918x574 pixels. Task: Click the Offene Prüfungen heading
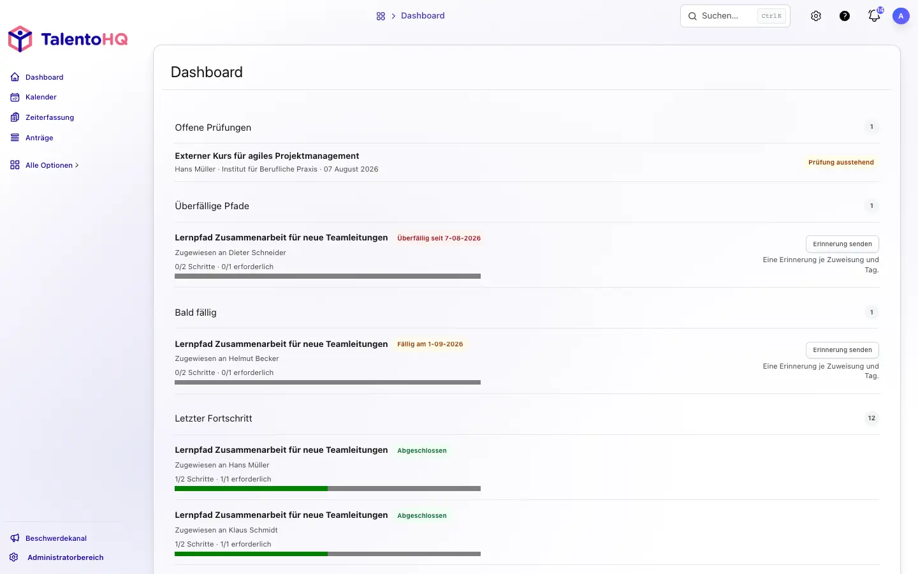[213, 128]
